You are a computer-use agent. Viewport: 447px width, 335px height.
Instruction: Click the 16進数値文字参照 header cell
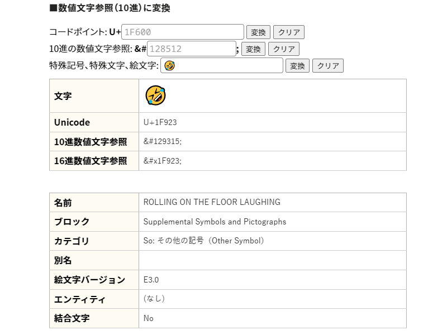[x=94, y=161]
